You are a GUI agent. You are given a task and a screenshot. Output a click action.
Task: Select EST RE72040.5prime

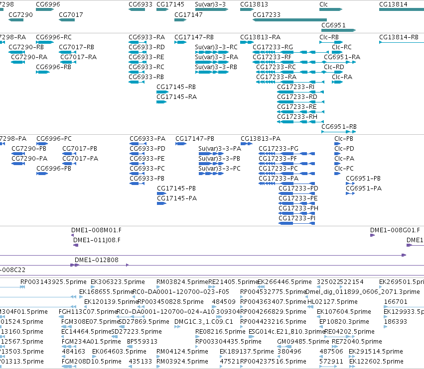(357, 342)
